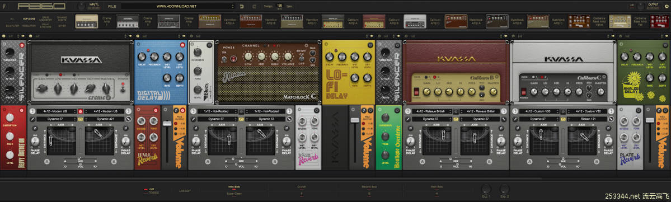Click the LIVE EDIT button

click(185, 191)
